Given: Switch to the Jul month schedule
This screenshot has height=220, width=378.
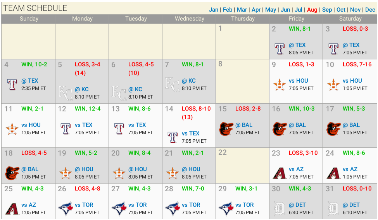Looking at the screenshot, I should coord(299,10).
